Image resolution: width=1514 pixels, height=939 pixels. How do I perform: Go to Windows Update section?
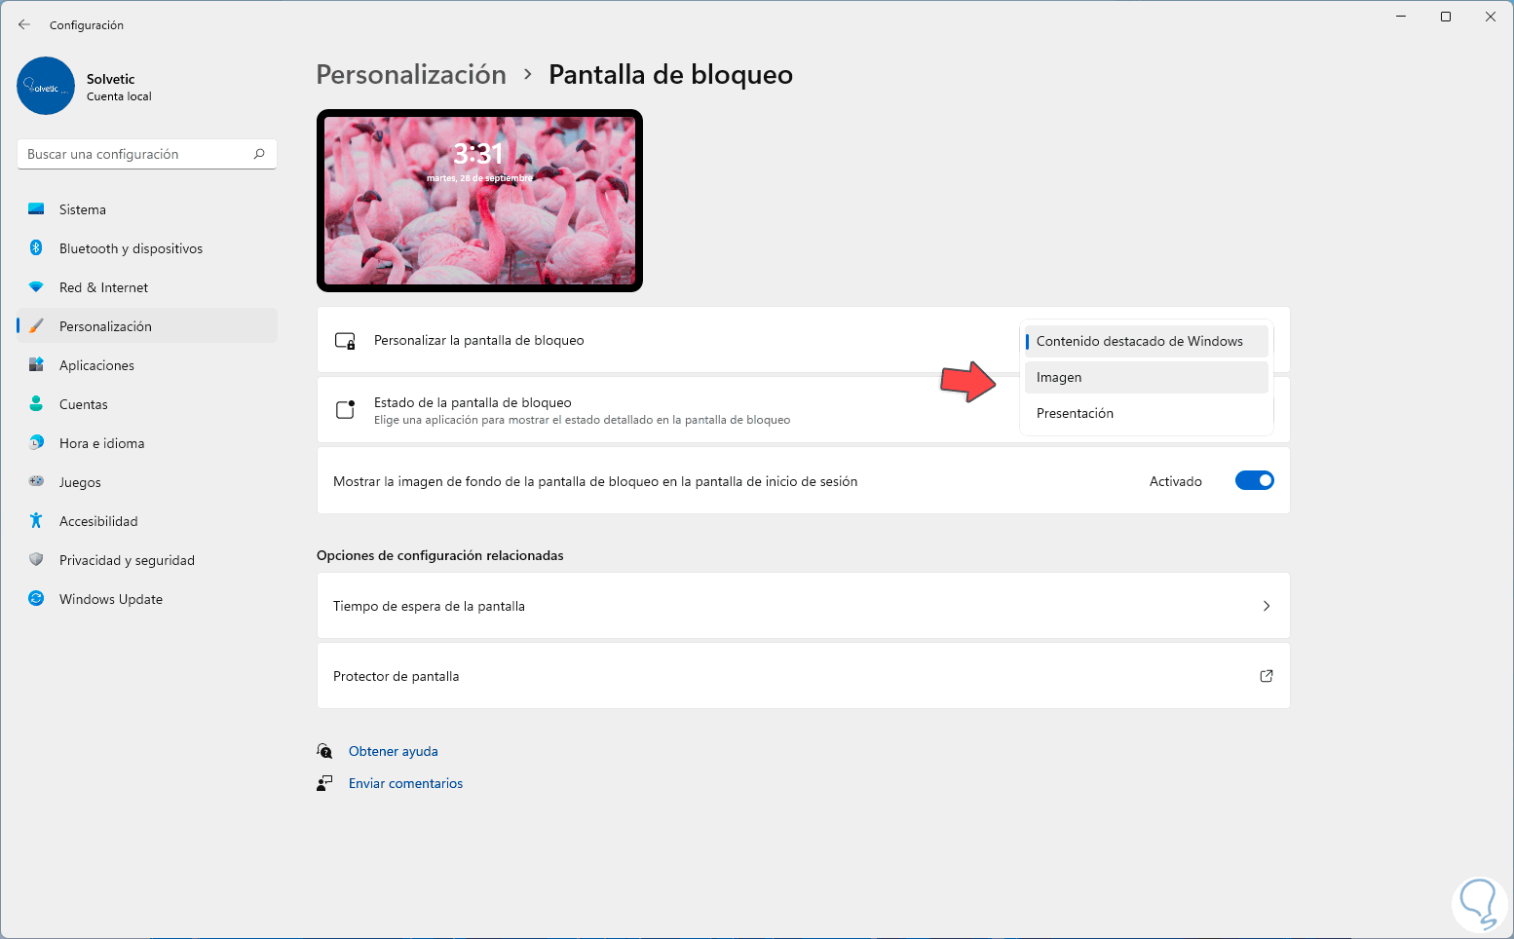pos(147,599)
